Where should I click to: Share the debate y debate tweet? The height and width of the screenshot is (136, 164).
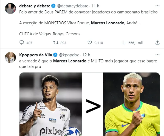157,43
